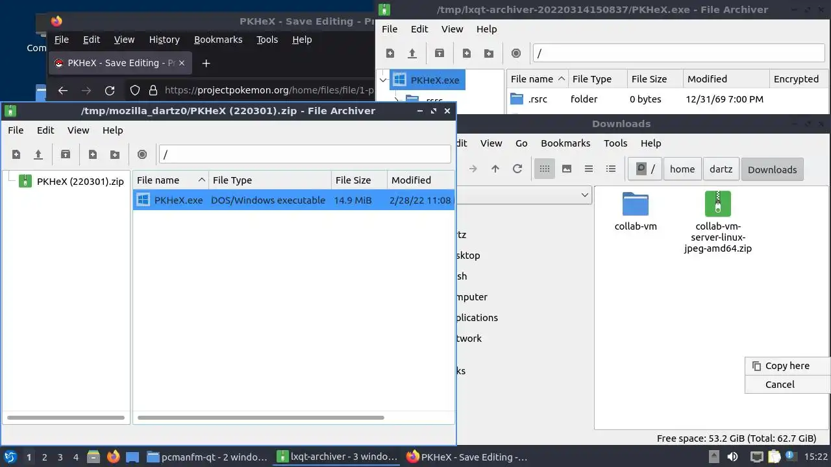This screenshot has width=831, height=467.
Task: Click New archive icon in PKHeX zip archiver
Action: pyautogui.click(x=16, y=154)
